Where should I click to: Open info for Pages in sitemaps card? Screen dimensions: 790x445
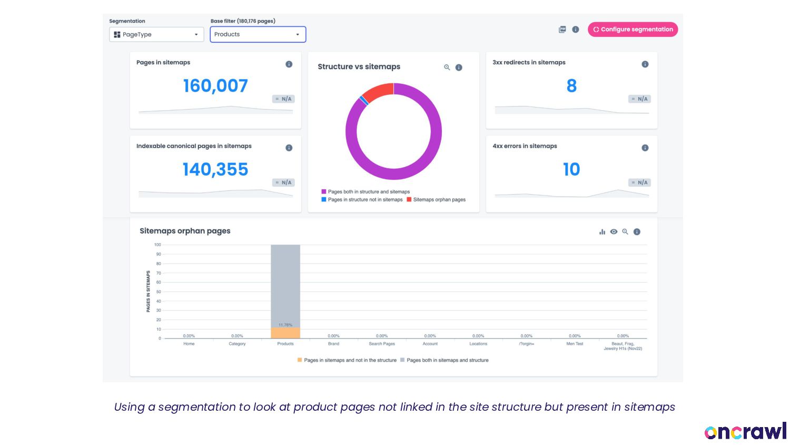click(x=289, y=64)
